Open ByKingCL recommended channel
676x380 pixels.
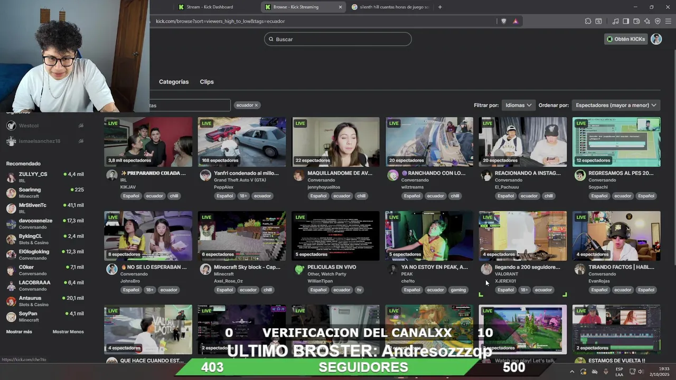point(45,239)
